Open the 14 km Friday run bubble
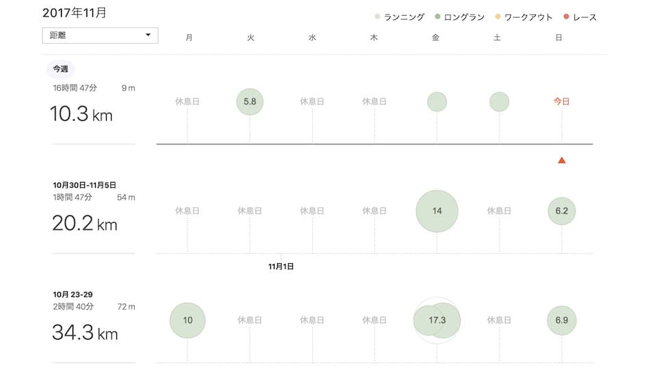657x369 pixels. [437, 211]
